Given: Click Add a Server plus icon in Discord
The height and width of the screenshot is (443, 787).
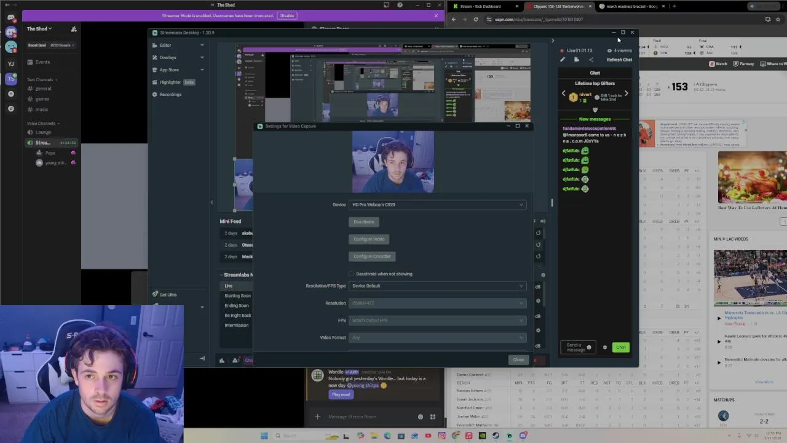Looking at the screenshot, I should [10, 94].
